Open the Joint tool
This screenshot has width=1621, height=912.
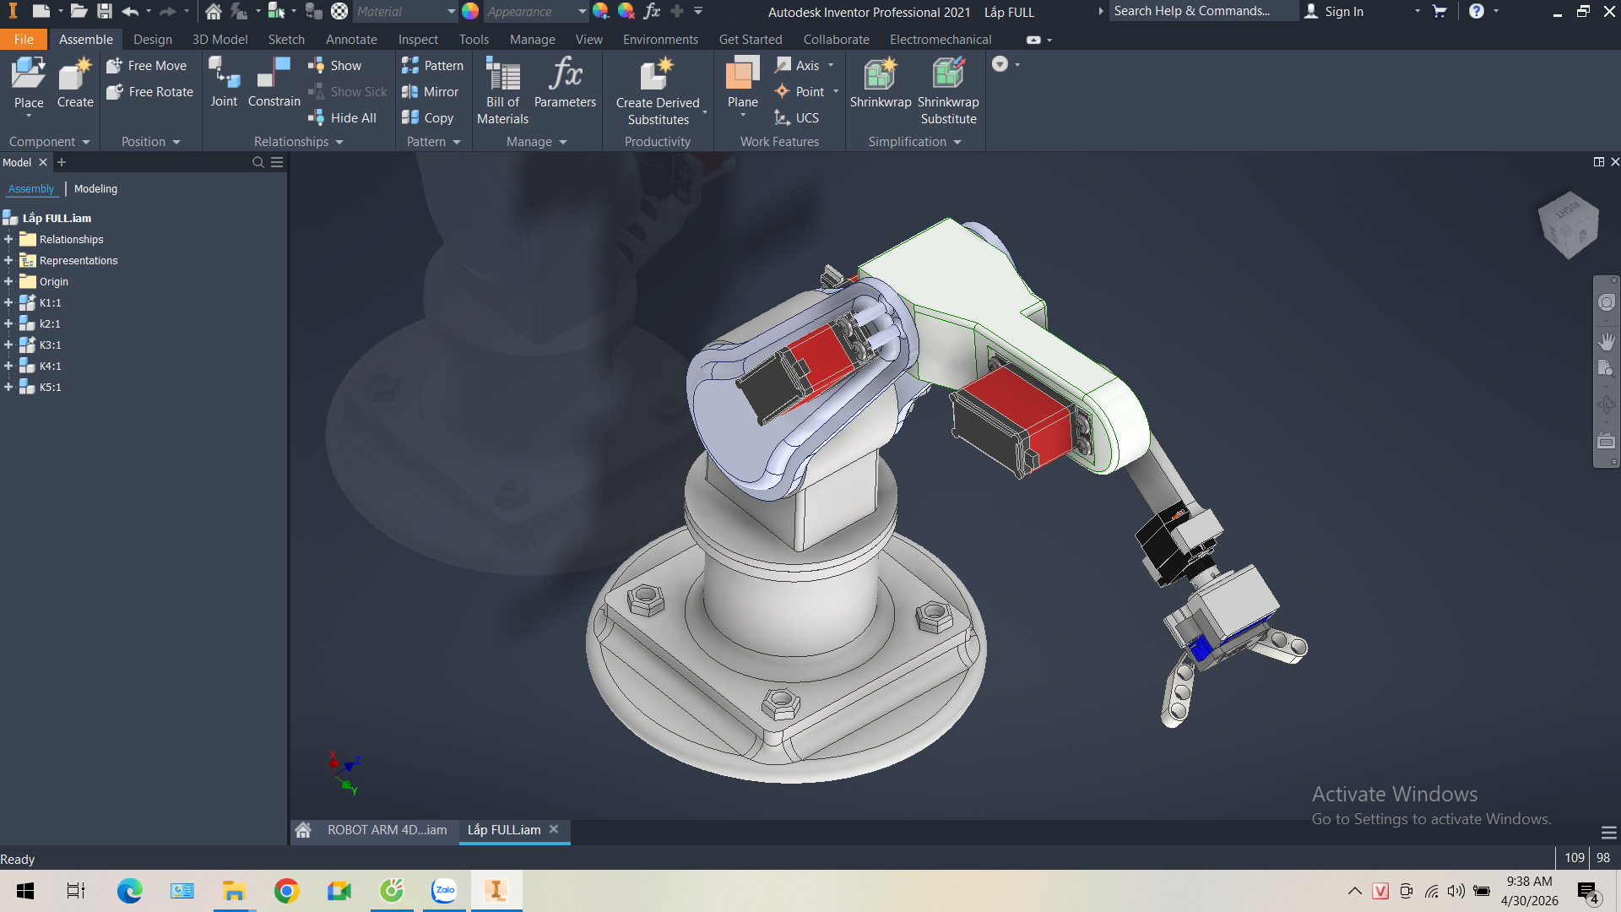[x=224, y=82]
